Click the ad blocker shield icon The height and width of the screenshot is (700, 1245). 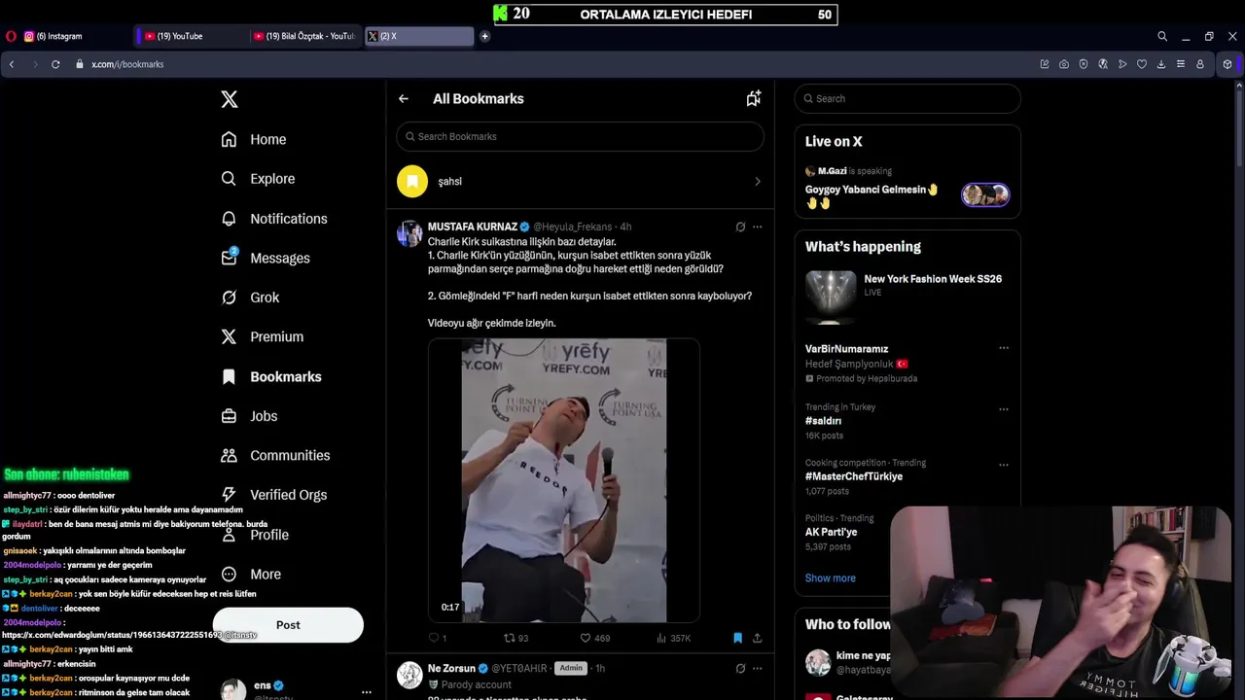[1084, 64]
